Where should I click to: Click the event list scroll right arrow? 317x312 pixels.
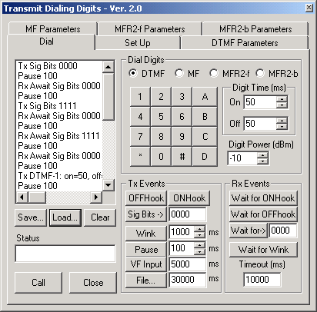pos(96,197)
